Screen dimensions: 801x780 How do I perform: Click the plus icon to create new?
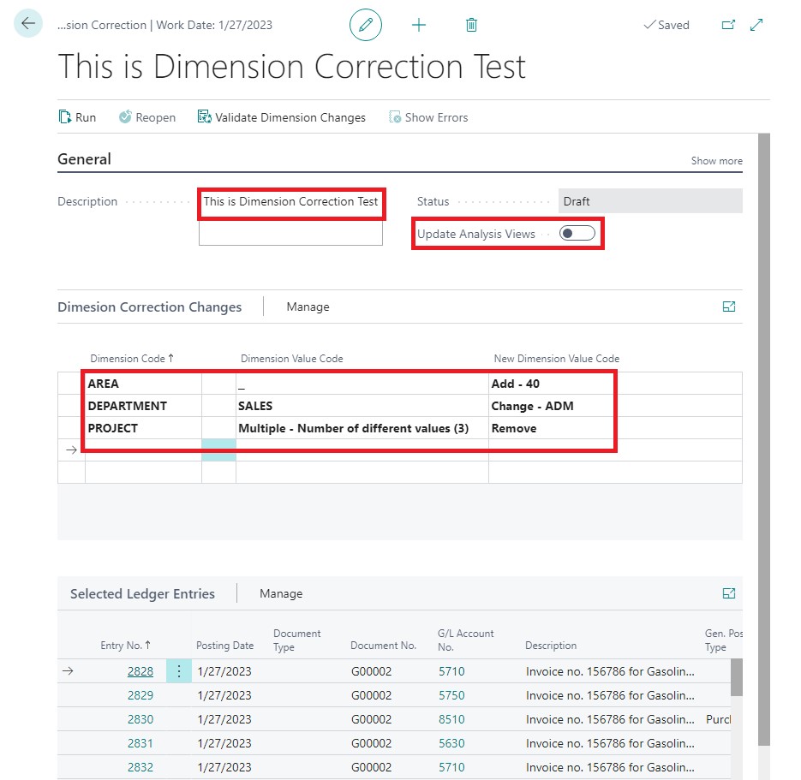(419, 25)
